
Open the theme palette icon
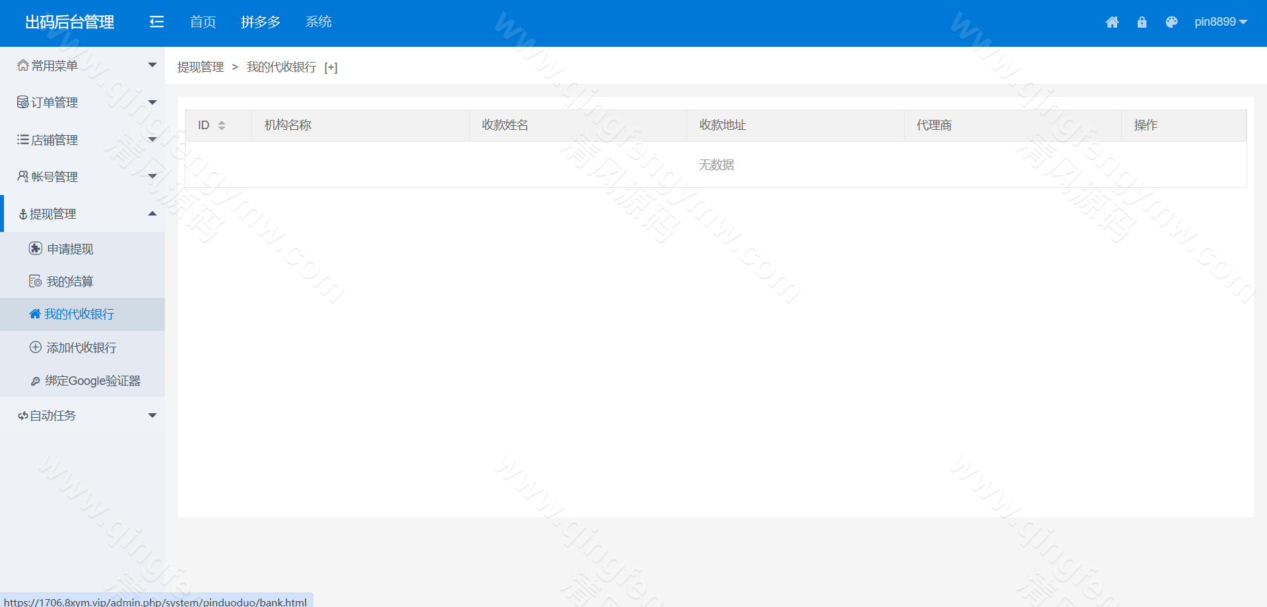(1171, 22)
